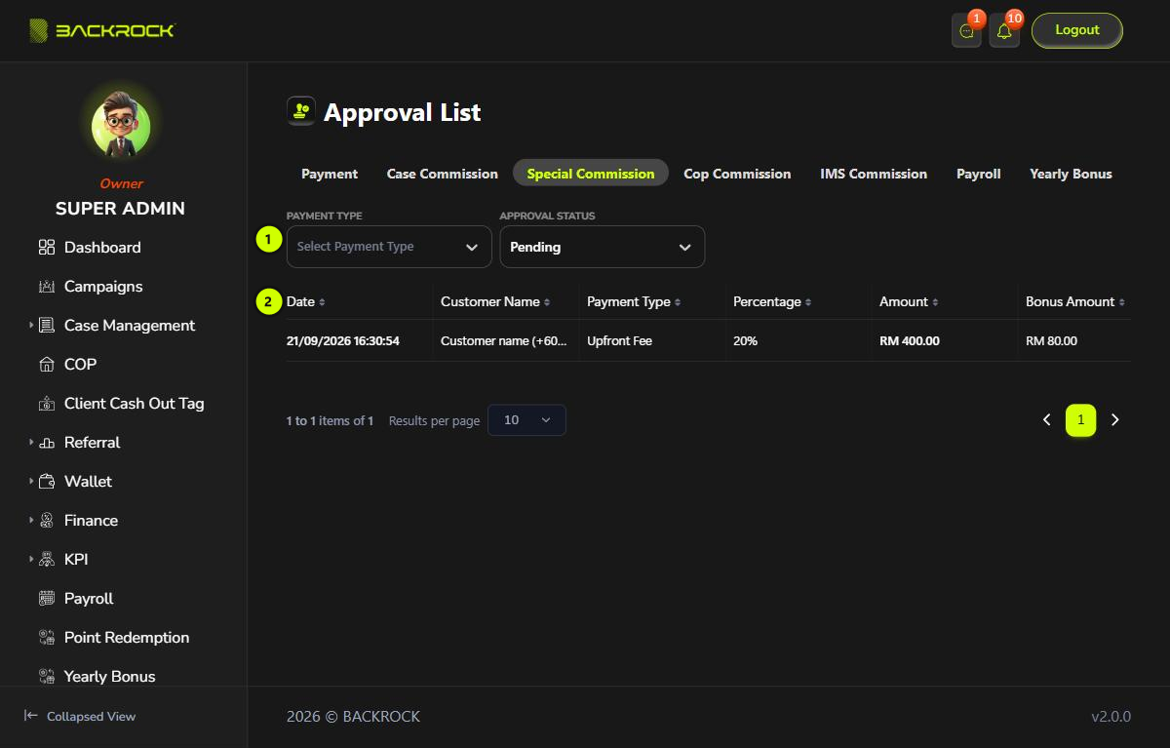The image size is (1170, 748).
Task: Switch to the IMS Commission tab
Action: point(874,174)
